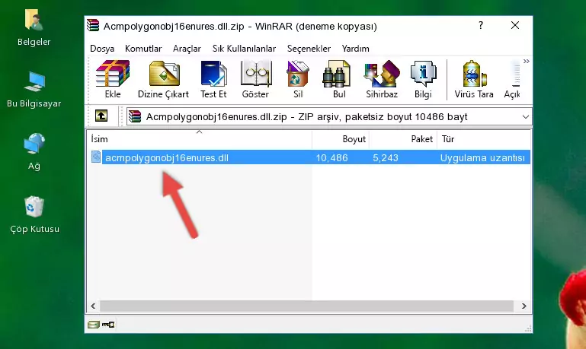
Task: Click the Ekle toolbar icon
Action: (113, 79)
